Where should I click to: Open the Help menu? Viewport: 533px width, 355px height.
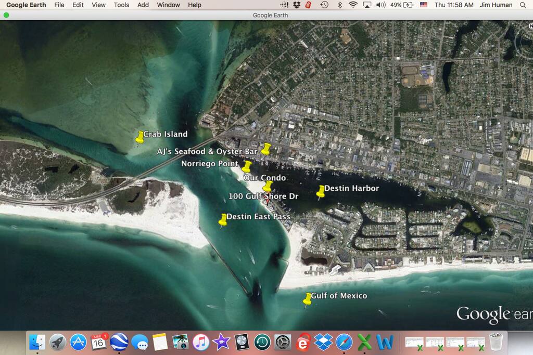pos(195,5)
